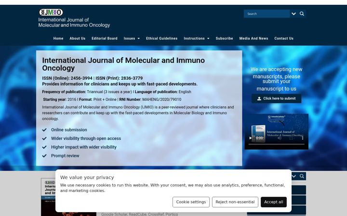Expand the Instructions dropdown menu
This screenshot has height=216, width=347.
[197, 38]
